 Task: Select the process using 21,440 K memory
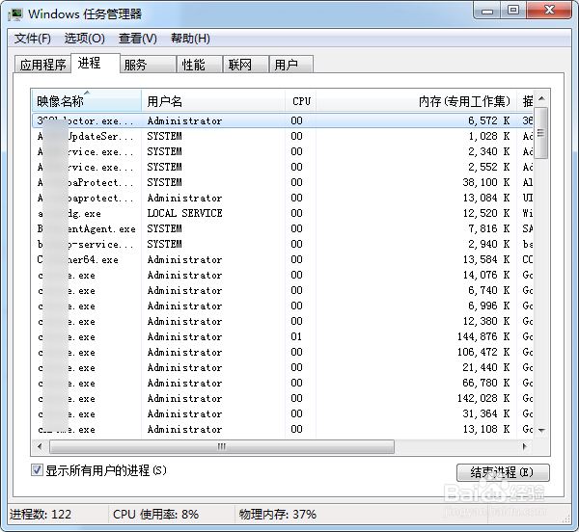tap(283, 367)
